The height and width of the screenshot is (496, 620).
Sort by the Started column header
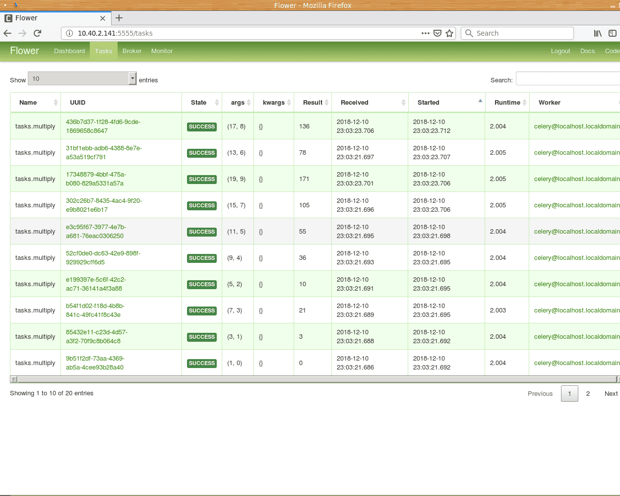(447, 103)
